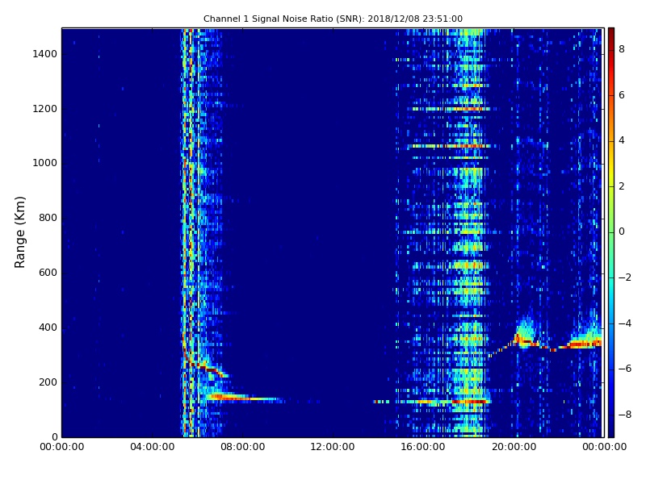Click the colorbar value −6 label

point(625,369)
